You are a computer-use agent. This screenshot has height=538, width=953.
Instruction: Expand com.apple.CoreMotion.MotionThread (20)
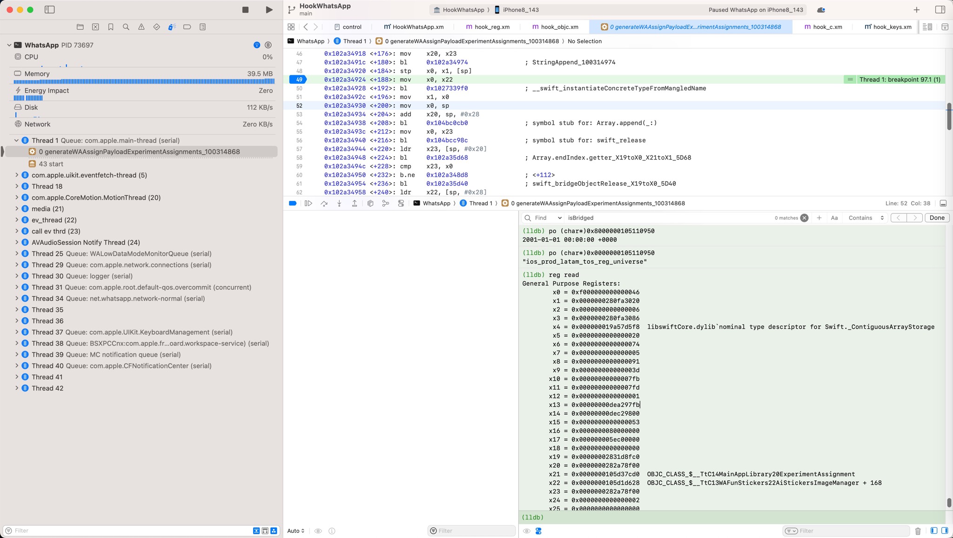(17, 198)
